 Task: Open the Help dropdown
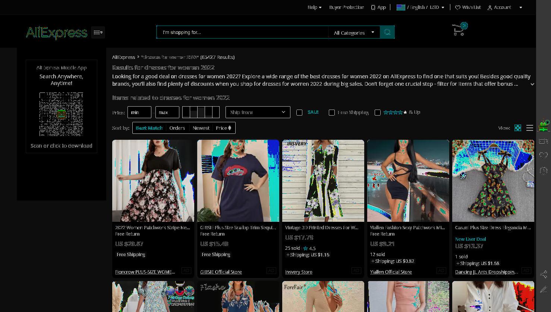tap(314, 7)
